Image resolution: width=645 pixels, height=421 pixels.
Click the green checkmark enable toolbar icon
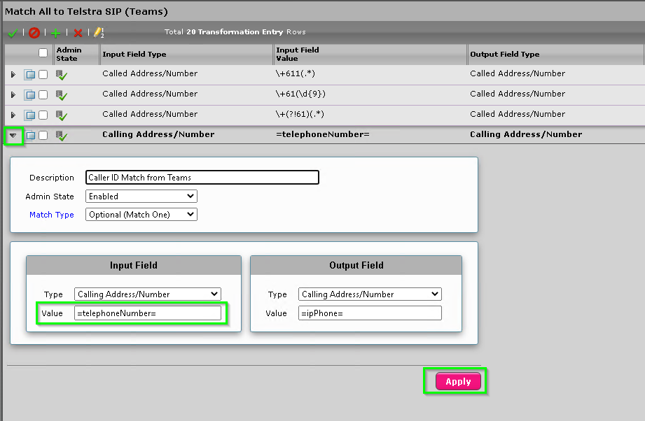pyautogui.click(x=13, y=33)
